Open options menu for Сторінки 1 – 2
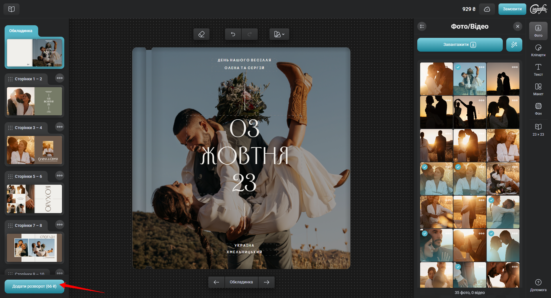This screenshot has height=298, width=551. (x=60, y=78)
